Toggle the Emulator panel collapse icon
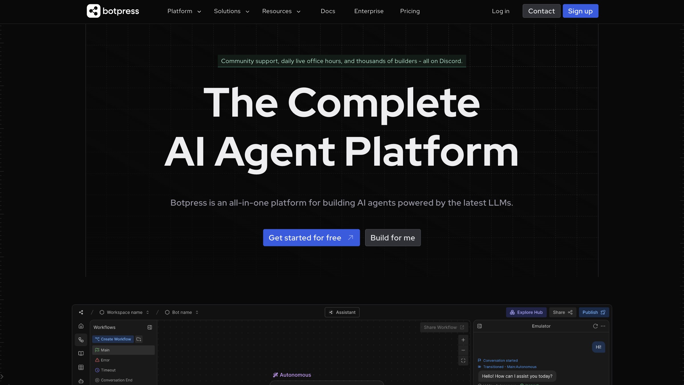Image resolution: width=684 pixels, height=385 pixels. click(480, 326)
